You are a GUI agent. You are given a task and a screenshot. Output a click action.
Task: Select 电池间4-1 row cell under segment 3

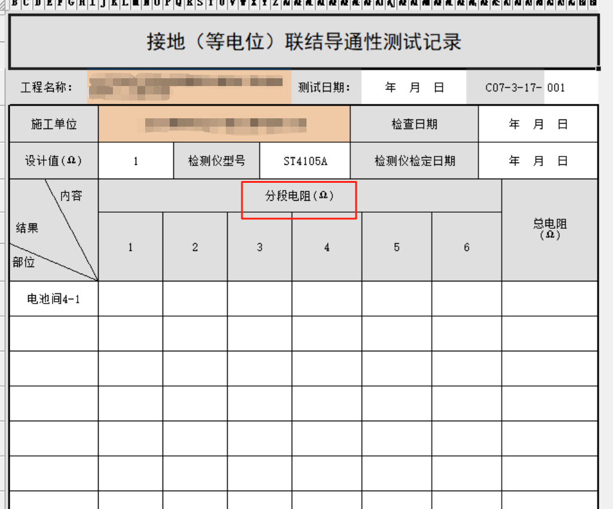[x=259, y=299]
